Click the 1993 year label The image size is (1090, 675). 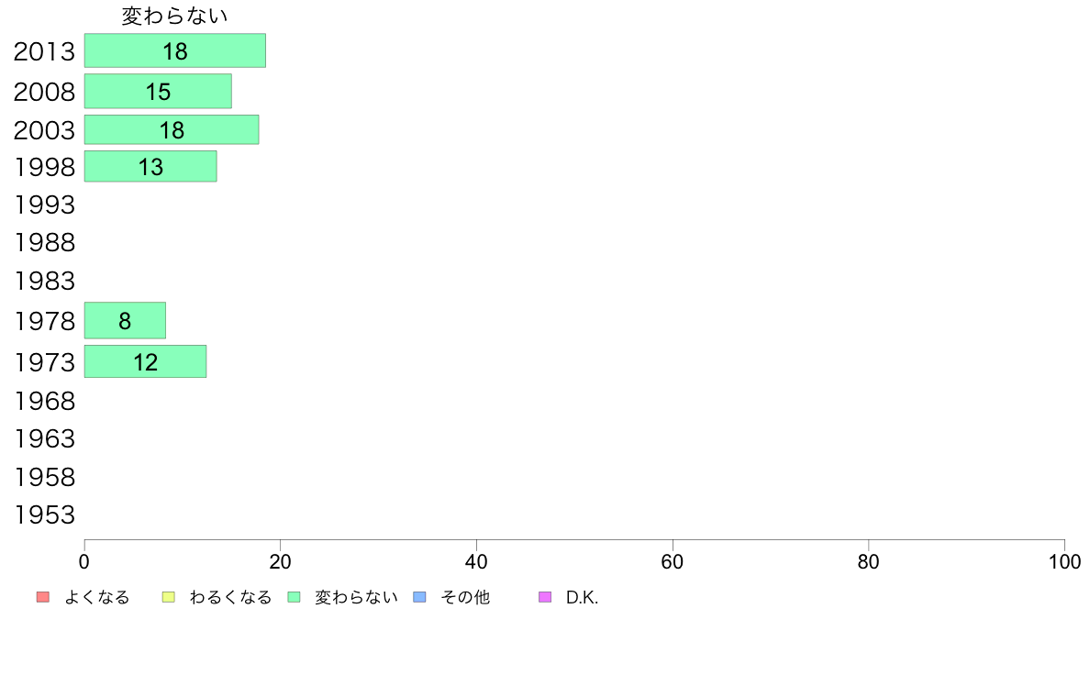44,205
